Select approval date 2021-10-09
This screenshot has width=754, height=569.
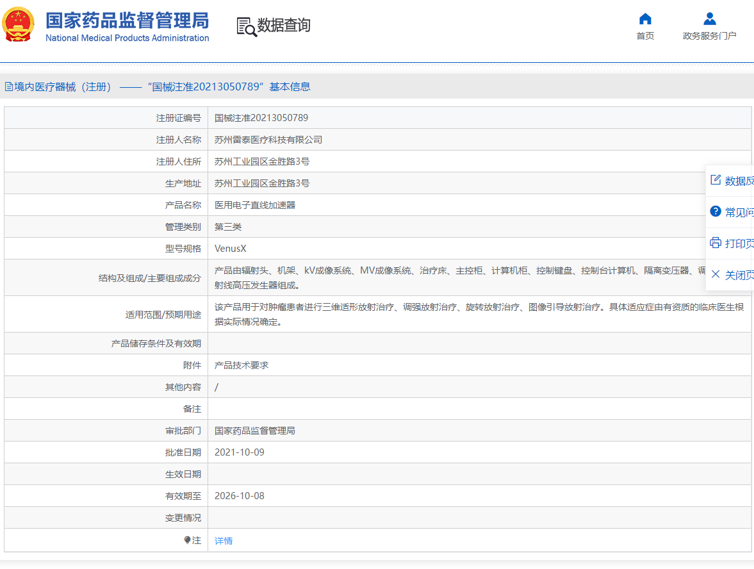tap(240, 452)
